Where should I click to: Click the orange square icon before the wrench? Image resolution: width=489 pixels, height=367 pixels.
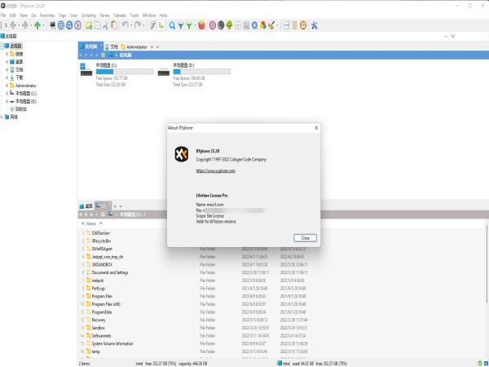pyautogui.click(x=303, y=25)
